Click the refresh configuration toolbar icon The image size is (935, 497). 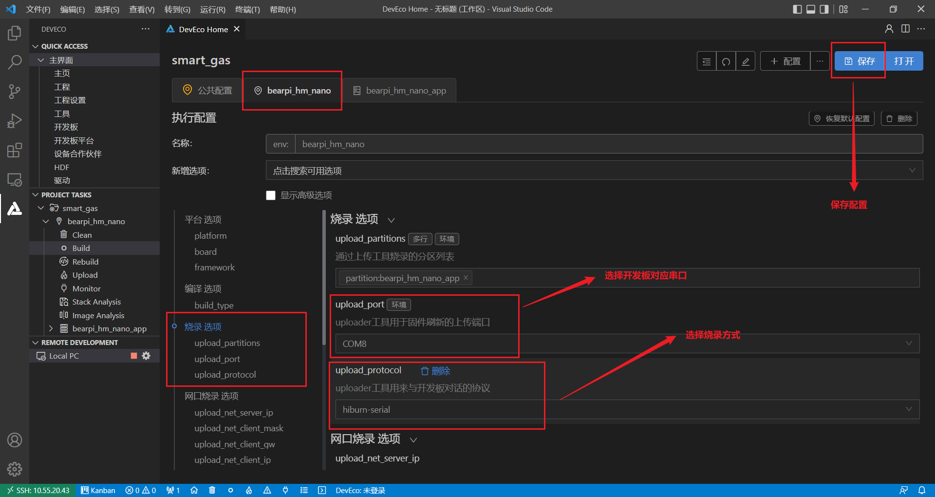click(726, 61)
